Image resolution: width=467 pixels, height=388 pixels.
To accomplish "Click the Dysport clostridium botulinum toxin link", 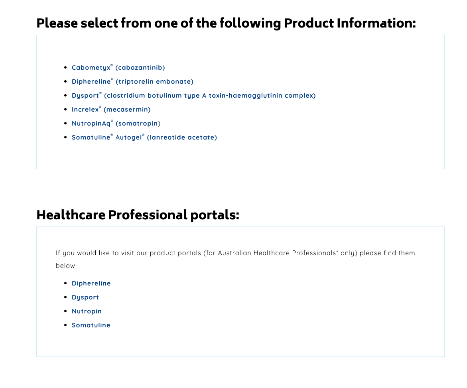I will 193,96.
